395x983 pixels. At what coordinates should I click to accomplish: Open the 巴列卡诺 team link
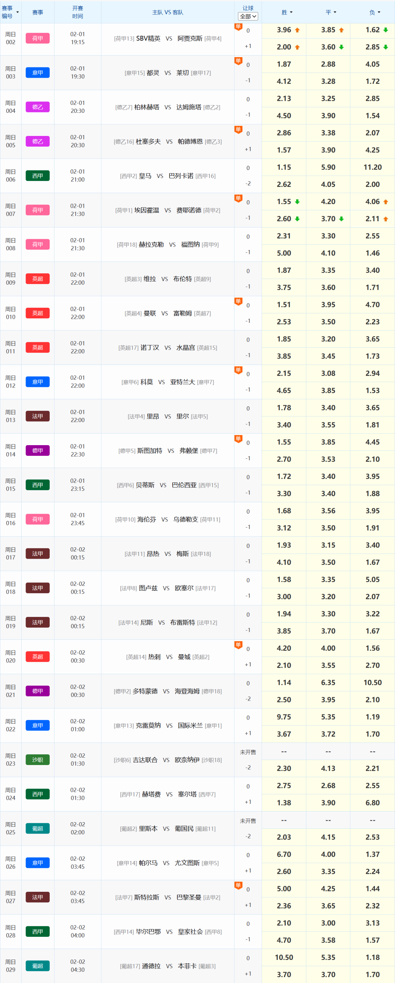coord(181,176)
